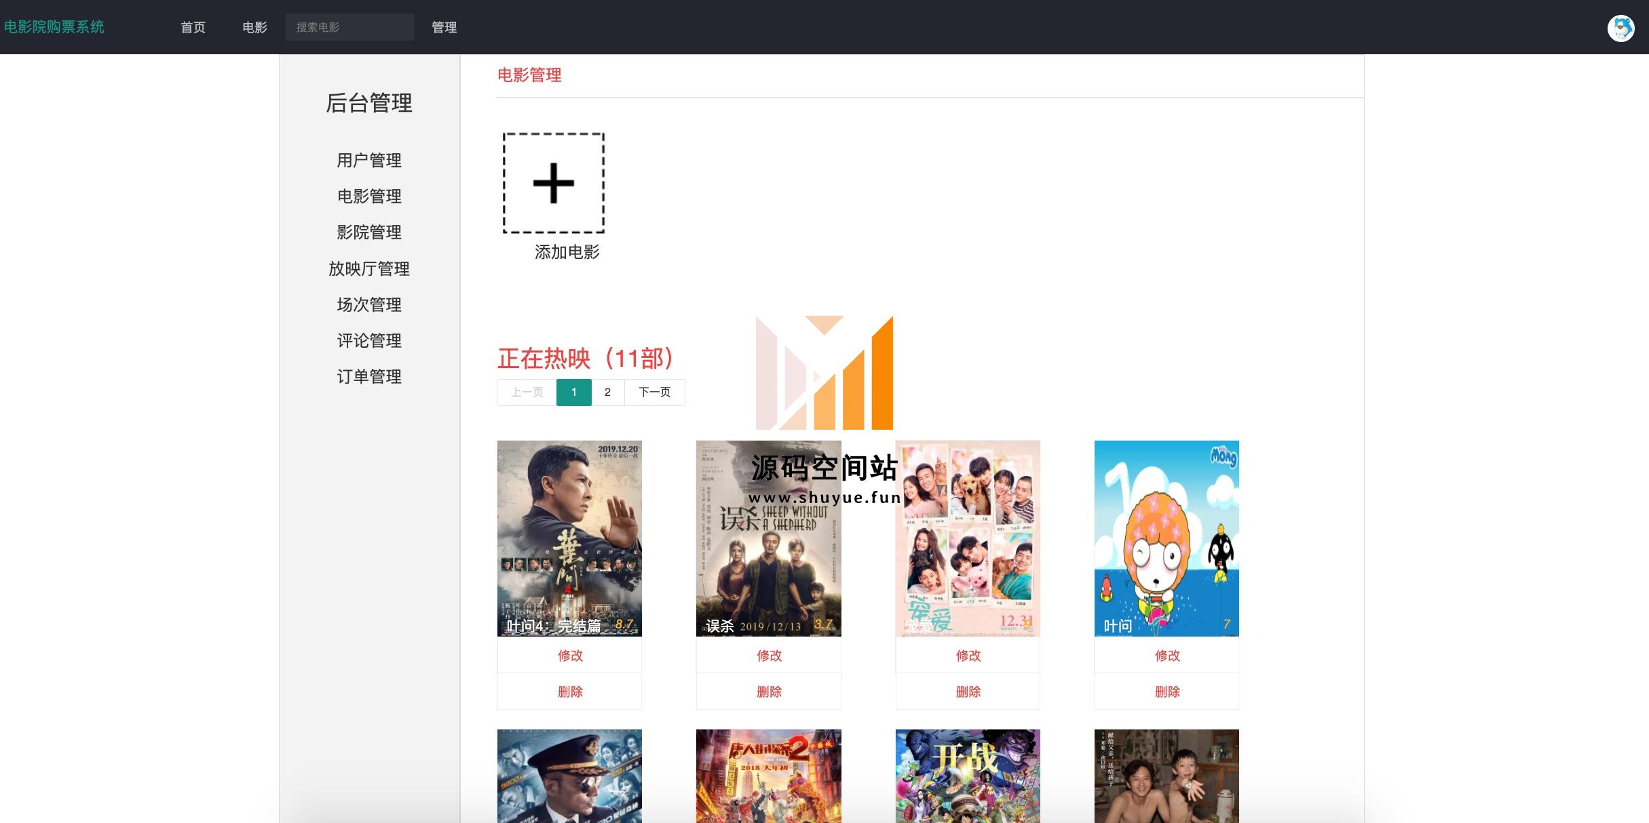Open the 误杀 movie poster
Image resolution: width=1649 pixels, height=823 pixels.
pyautogui.click(x=768, y=538)
